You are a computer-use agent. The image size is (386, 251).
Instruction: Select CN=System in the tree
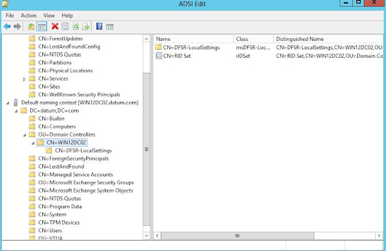(x=52, y=214)
